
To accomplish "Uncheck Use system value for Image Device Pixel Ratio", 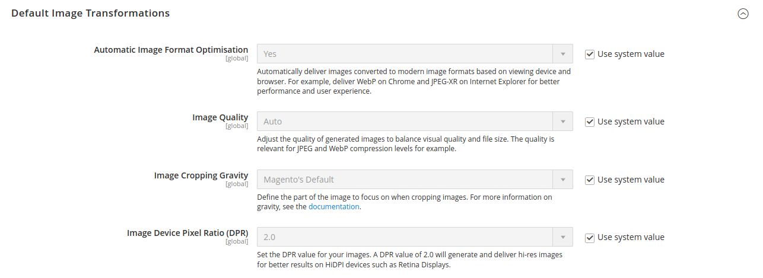I will [x=589, y=237].
